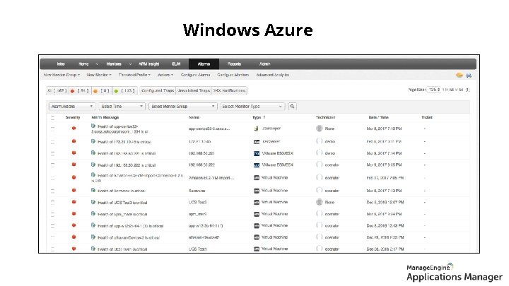The height and width of the screenshot is (286, 509).
Task: Sort by the Date / Time column header
Action: click(x=378, y=117)
